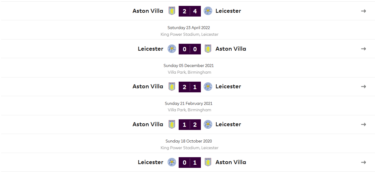Click Aston Villa crest in 0-1 match row
Screen dimensions: 375x178
[208, 162]
